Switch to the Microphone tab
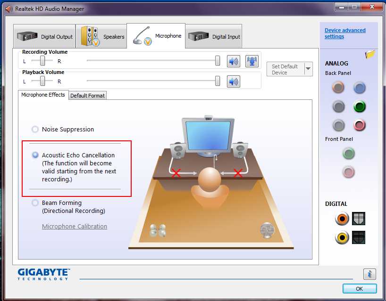 (x=156, y=36)
